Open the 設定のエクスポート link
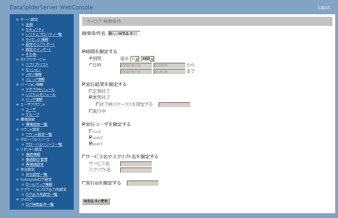Screen dimensions: 338x218 pyautogui.click(x=40, y=44)
